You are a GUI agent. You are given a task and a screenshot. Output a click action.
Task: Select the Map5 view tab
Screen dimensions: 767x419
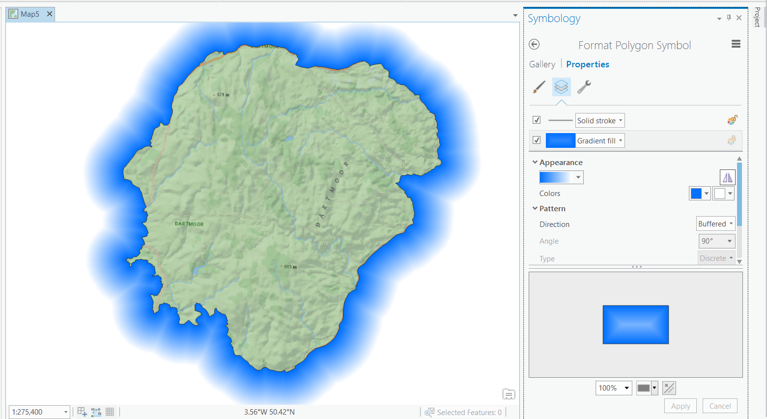(29, 14)
